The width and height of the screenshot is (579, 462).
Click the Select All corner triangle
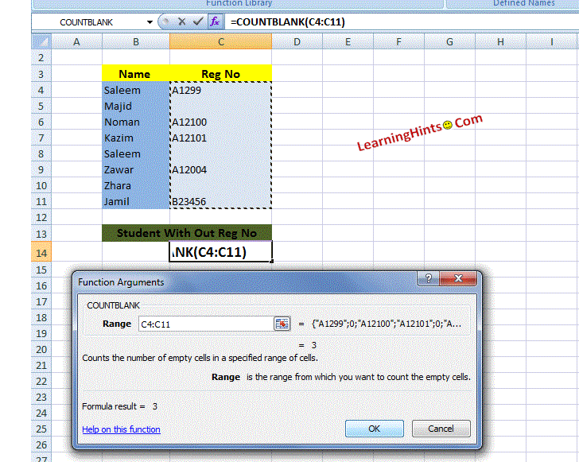click(41, 41)
